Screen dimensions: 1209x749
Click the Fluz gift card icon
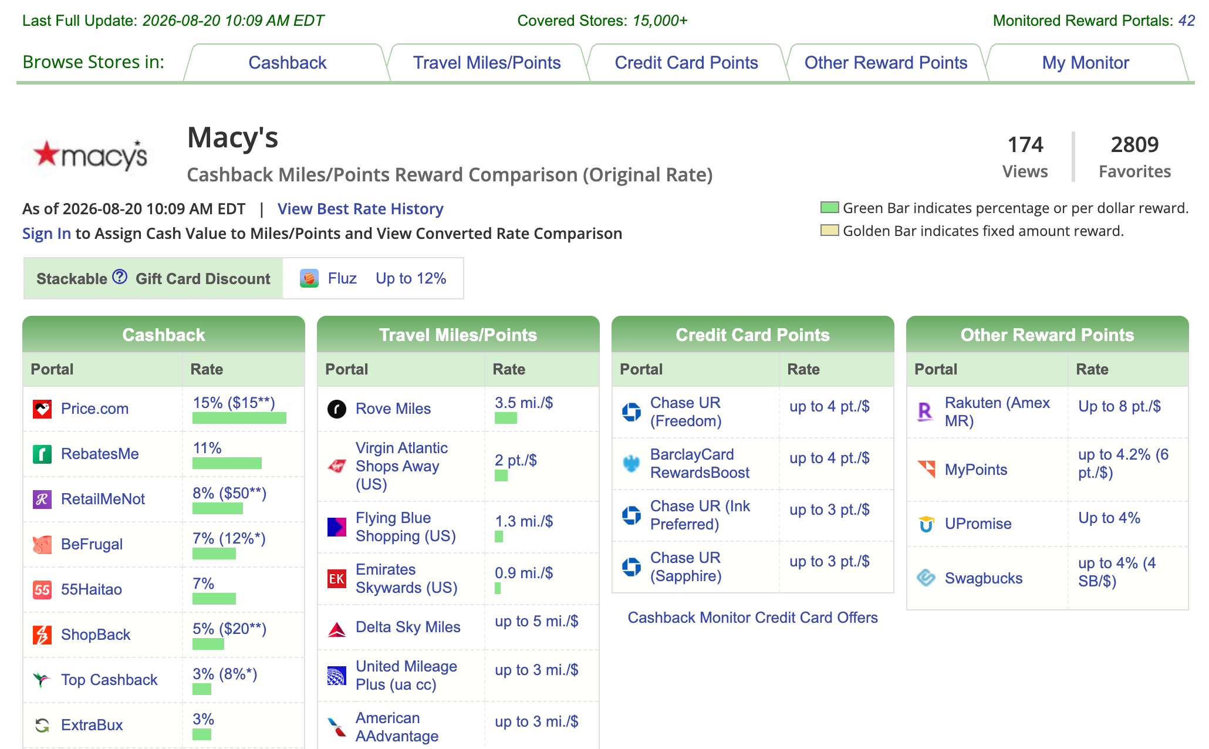309,278
